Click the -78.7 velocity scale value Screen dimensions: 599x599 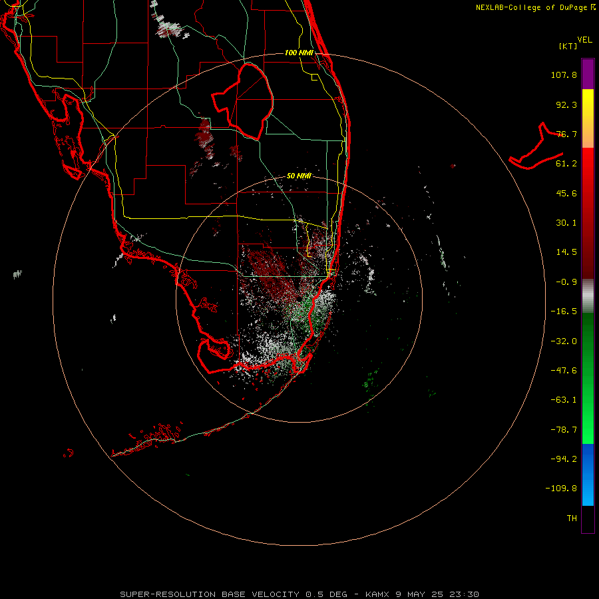[x=564, y=430]
